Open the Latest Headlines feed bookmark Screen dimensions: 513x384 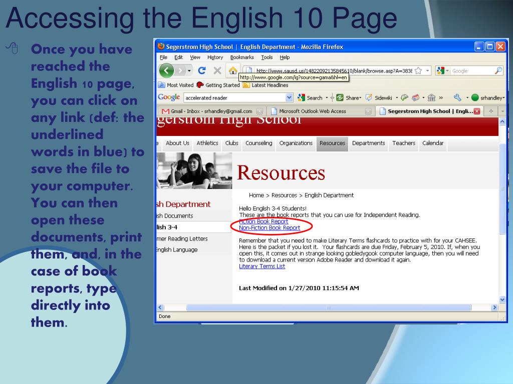(x=266, y=85)
